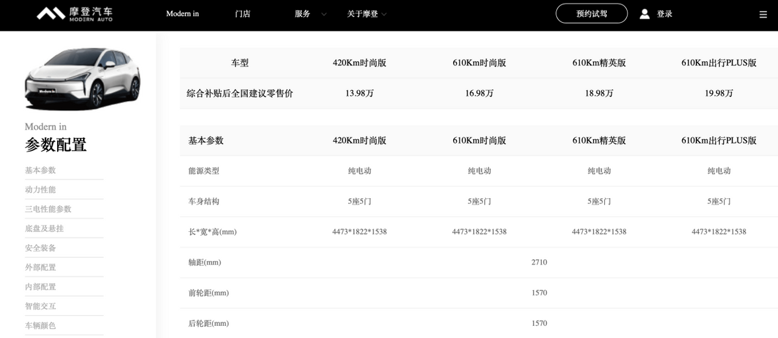Click the 13.98万 price cell

point(359,93)
